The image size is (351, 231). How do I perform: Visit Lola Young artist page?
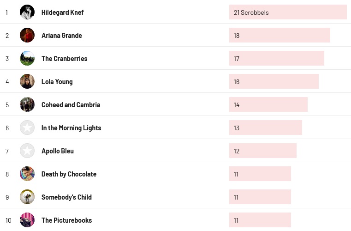pyautogui.click(x=57, y=82)
